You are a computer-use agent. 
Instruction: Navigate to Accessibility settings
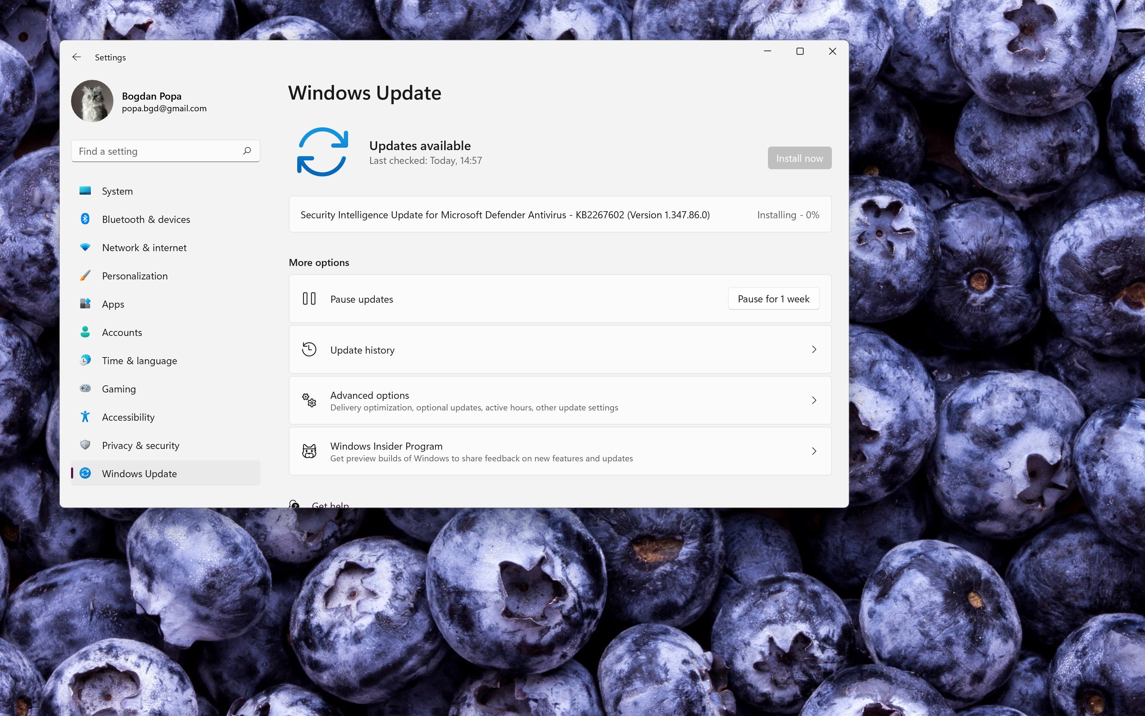point(128,416)
